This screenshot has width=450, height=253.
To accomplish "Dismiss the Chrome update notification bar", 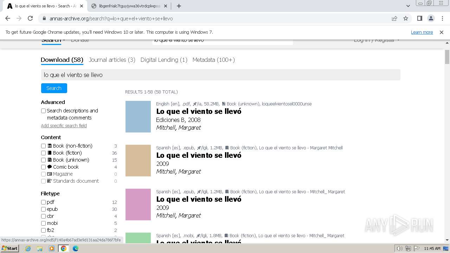I will 442,32.
